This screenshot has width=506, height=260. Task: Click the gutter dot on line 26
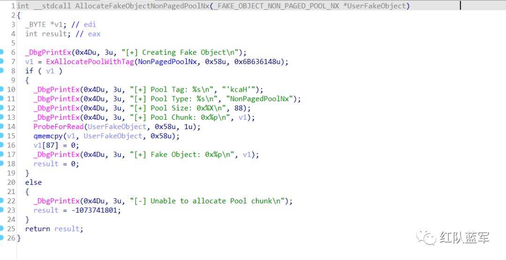coord(2,238)
